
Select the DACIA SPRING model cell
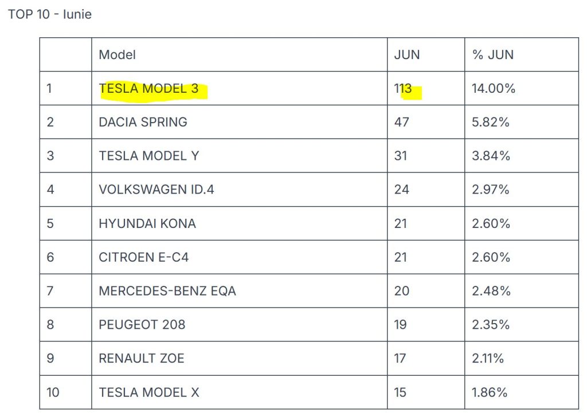pyautogui.click(x=143, y=122)
